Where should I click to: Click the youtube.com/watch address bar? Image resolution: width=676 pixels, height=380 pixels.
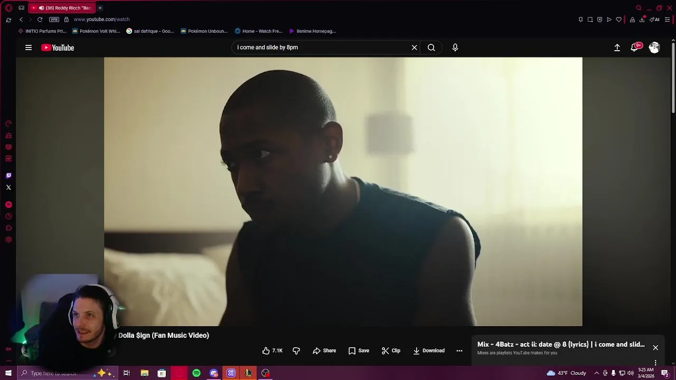pyautogui.click(x=101, y=20)
